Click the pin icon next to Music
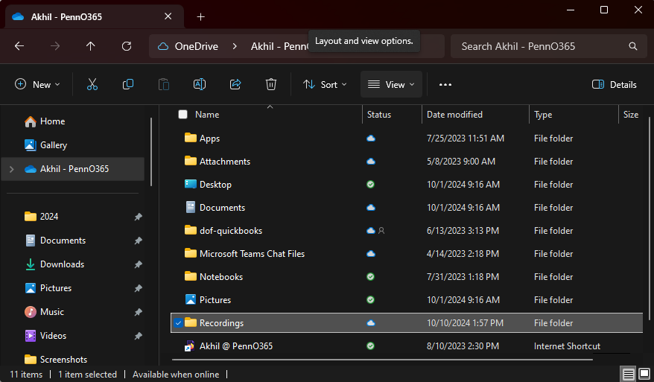 138,312
